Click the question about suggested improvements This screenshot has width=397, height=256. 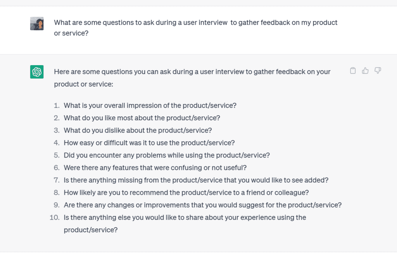coord(202,205)
